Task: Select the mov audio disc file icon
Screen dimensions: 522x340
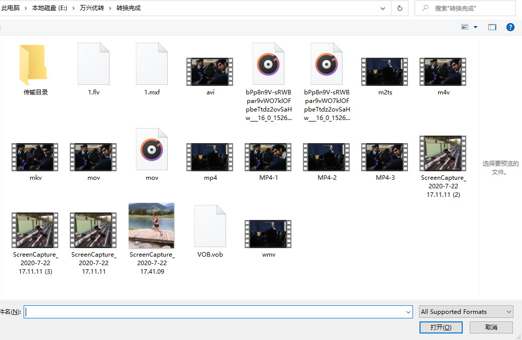Action: click(152, 150)
